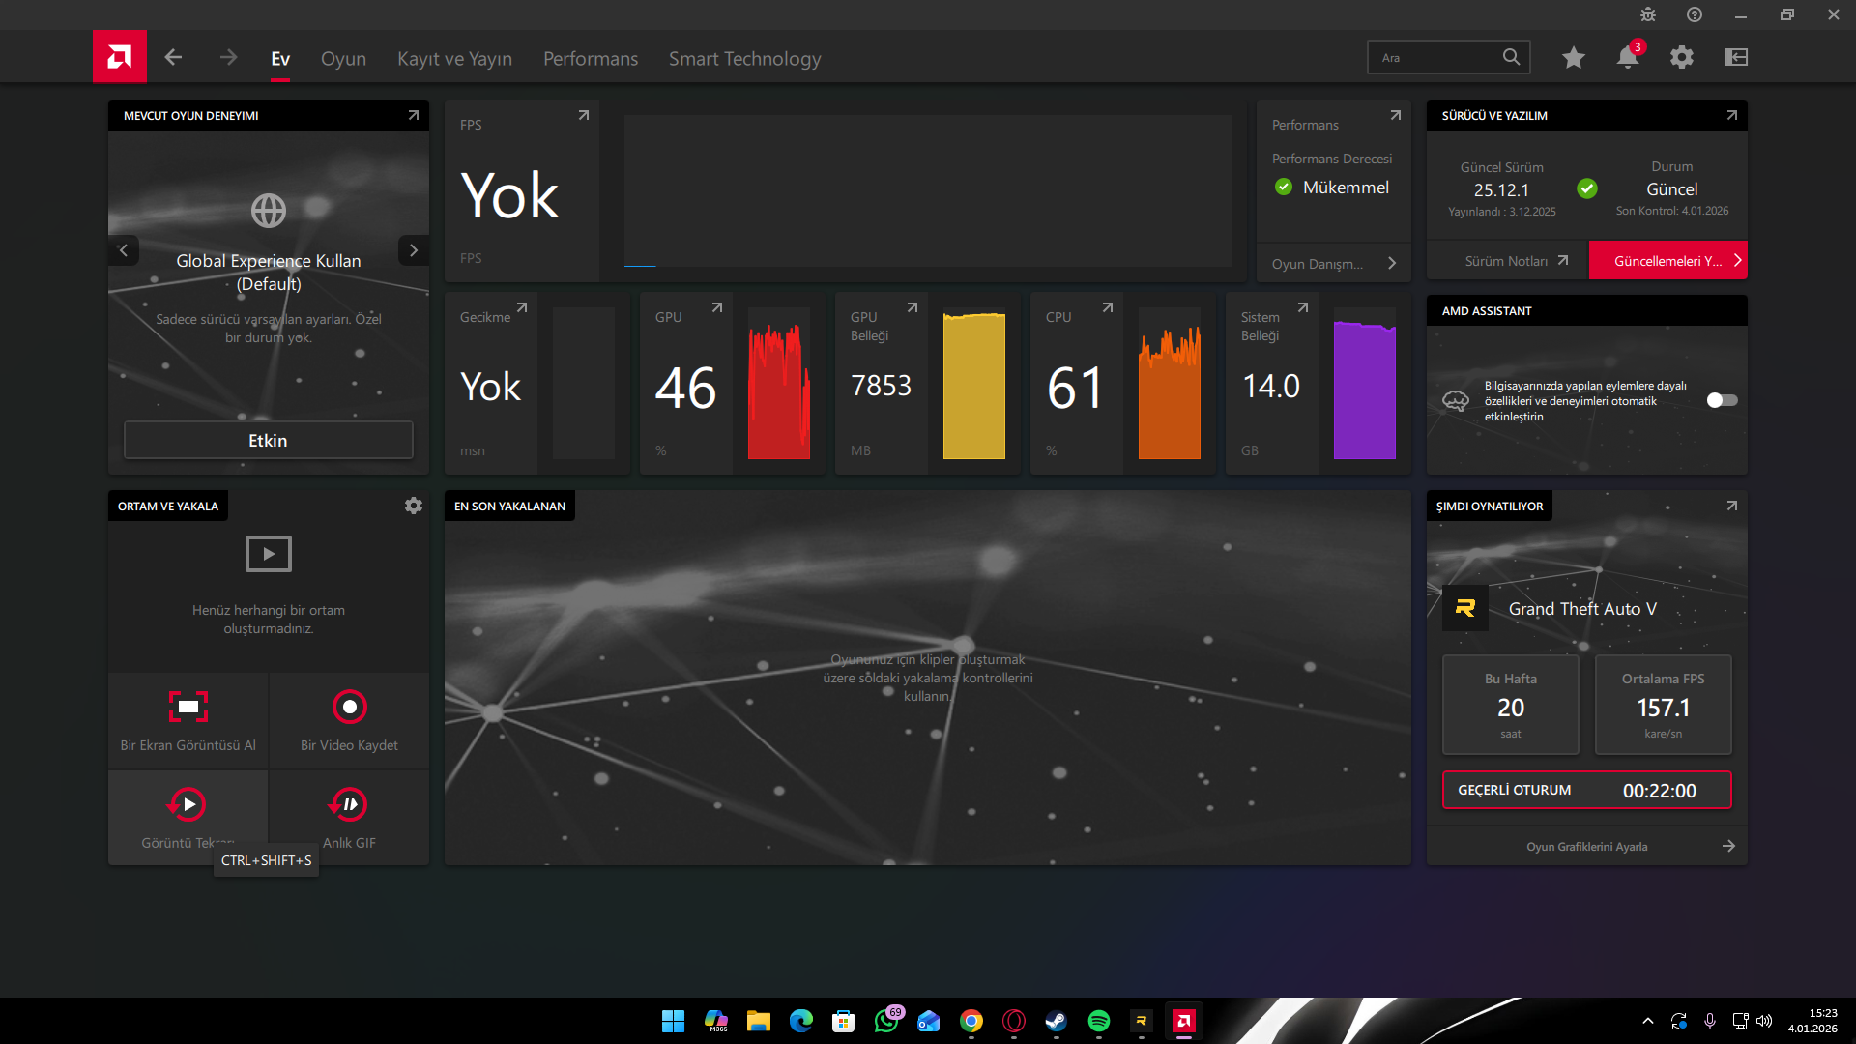Click the AMD Assistant brain icon
The height and width of the screenshot is (1044, 1856).
tap(1456, 400)
